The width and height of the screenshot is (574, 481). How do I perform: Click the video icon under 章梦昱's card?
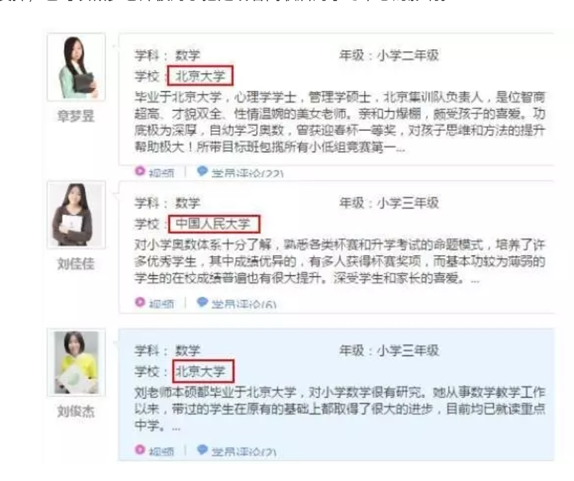pos(140,171)
